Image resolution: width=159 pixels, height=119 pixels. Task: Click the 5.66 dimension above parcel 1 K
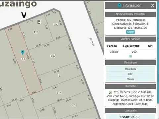point(48,15)
